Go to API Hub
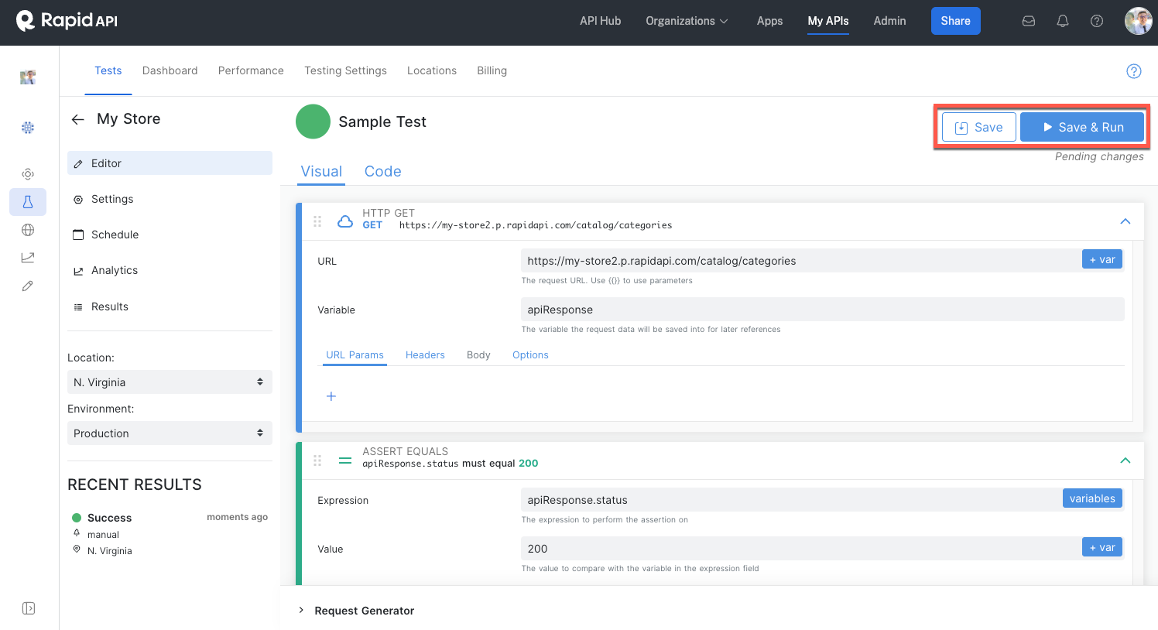This screenshot has width=1158, height=630. click(601, 21)
